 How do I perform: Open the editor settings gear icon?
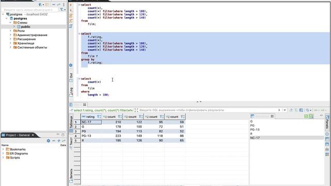coord(71,65)
